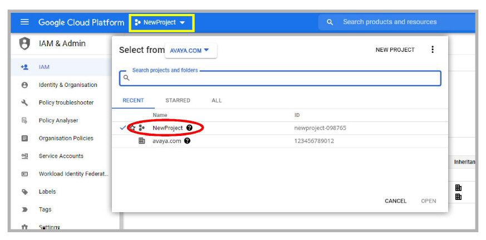Star the NewProject project
The width and height of the screenshot is (486, 240).
click(x=132, y=128)
